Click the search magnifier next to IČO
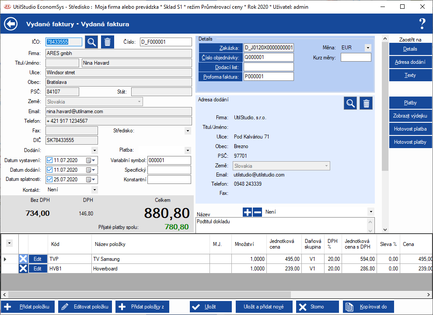Viewport: 433px width, 315px height. [91, 42]
